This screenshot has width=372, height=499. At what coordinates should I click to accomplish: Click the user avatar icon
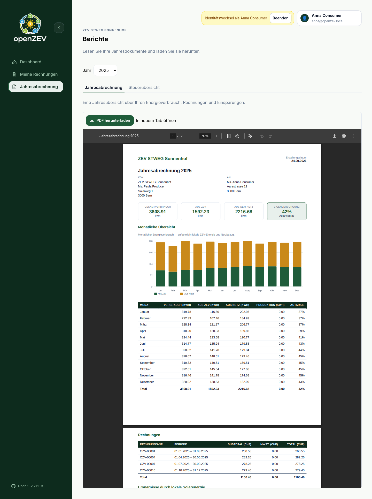[x=305, y=18]
